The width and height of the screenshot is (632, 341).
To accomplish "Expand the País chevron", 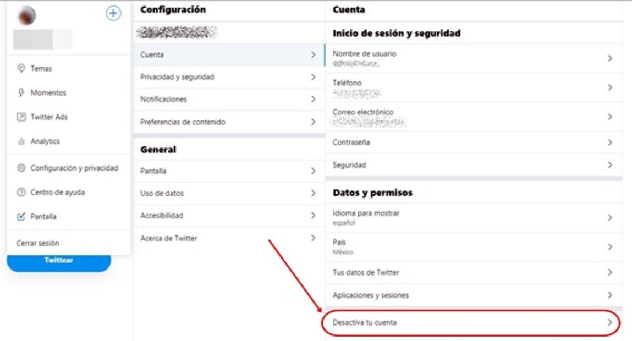I will coord(611,245).
